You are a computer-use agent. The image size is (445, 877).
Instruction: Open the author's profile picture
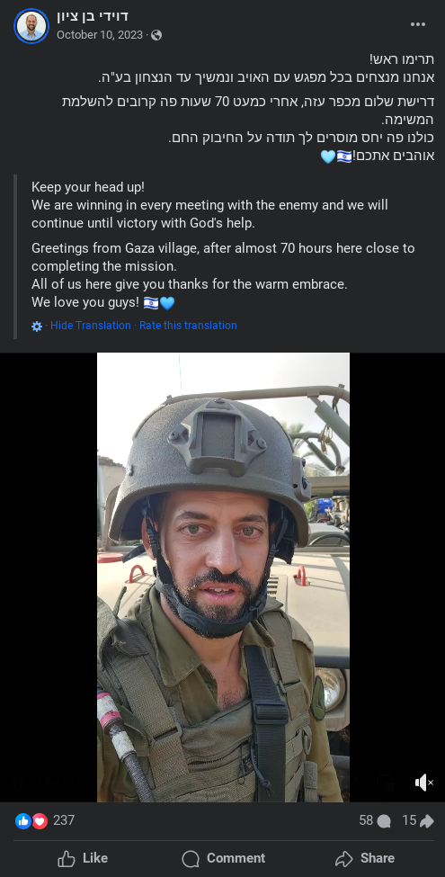coord(31,26)
